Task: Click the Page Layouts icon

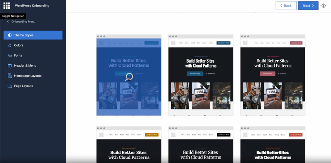Action: [10, 86]
